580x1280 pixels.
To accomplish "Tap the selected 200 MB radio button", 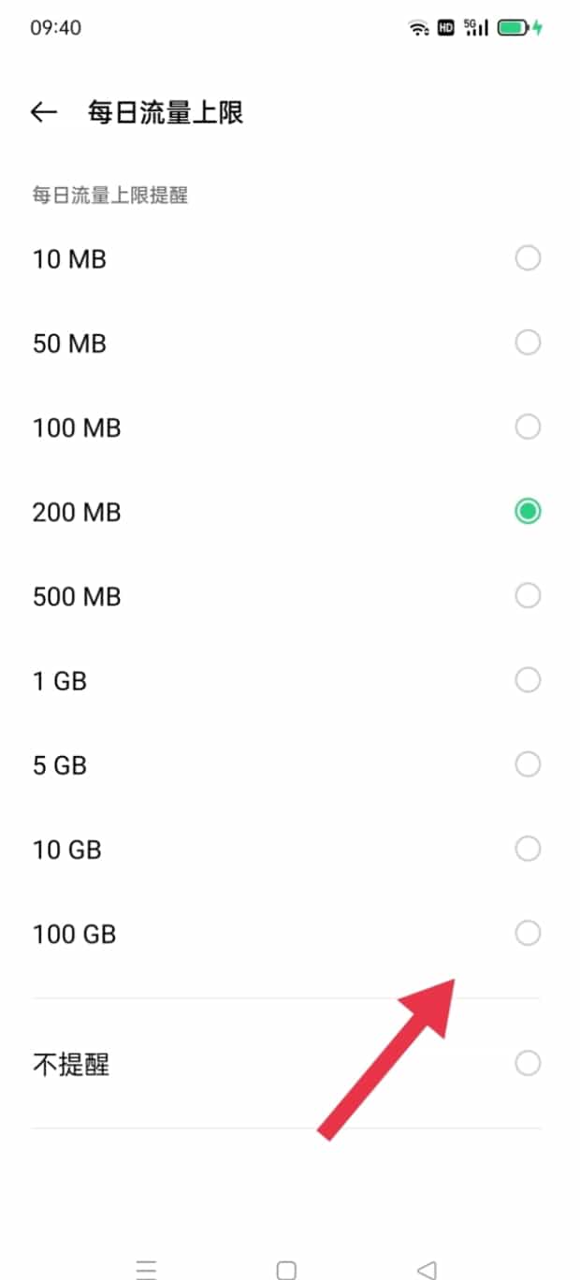I will [x=528, y=512].
